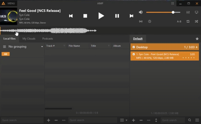Screen dimensions: 201x124
Task: Remove files from the music library
Action: pos(56,120)
